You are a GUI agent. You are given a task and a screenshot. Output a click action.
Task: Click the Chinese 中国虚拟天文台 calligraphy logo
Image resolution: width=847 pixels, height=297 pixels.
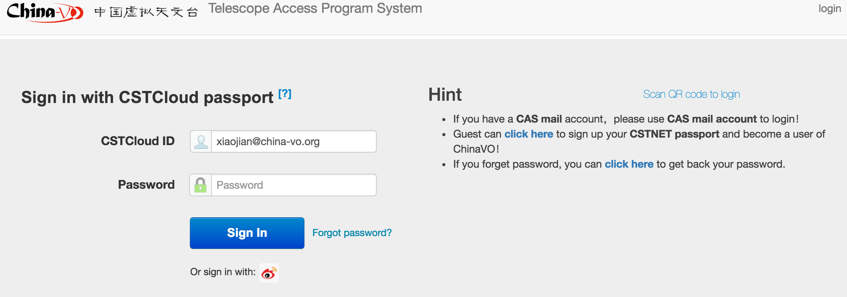pos(146,12)
